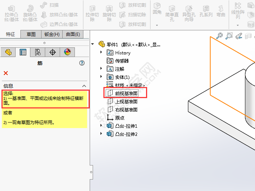The image size is (255, 191).
Task: Click the help question mark for 筋
Action: pos(82,63)
